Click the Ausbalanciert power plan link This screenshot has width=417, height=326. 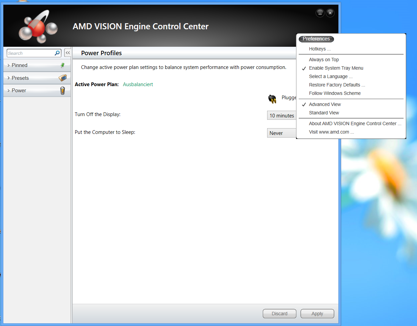138,84
